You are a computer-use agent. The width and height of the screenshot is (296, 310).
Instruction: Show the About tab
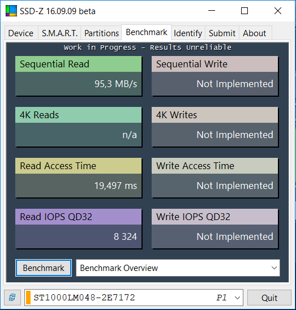tap(255, 33)
